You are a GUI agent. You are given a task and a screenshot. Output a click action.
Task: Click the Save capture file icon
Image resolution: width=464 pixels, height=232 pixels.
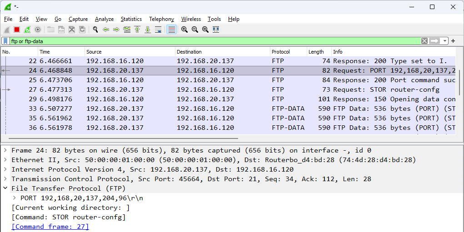pyautogui.click(x=61, y=30)
